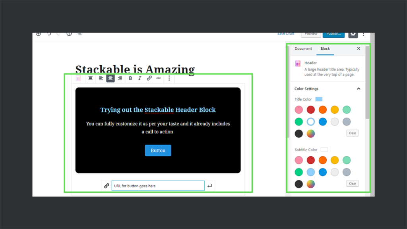
Task: Align text left in block toolbar
Action: [101, 78]
